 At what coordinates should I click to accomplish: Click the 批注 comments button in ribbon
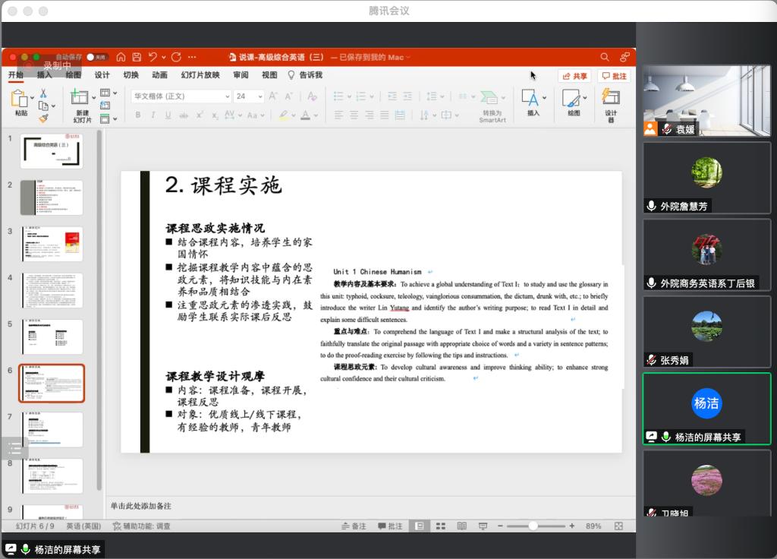pos(614,76)
